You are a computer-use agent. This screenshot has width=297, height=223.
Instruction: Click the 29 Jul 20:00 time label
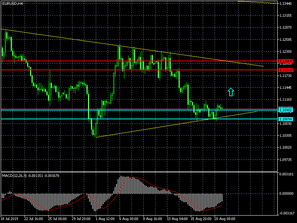81,219
